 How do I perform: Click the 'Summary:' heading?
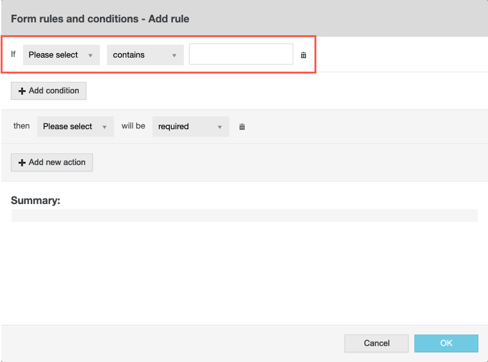click(35, 200)
